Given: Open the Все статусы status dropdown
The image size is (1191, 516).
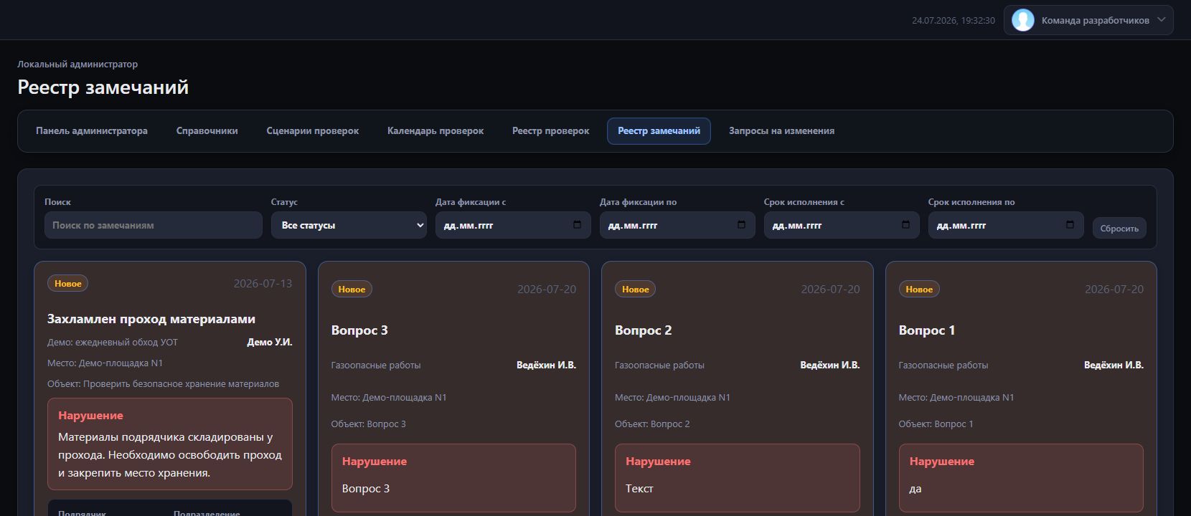Looking at the screenshot, I should click(x=349, y=225).
